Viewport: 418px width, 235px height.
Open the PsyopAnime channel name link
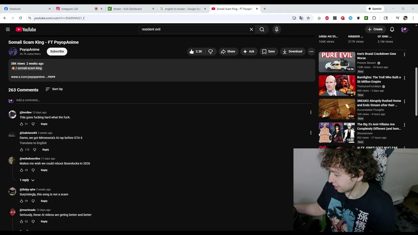(x=29, y=50)
